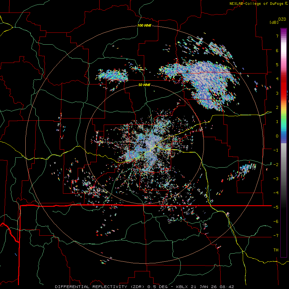This screenshot has height=289, width=289.
Task: Click the -6 value on the color scale
Action: (276, 221)
